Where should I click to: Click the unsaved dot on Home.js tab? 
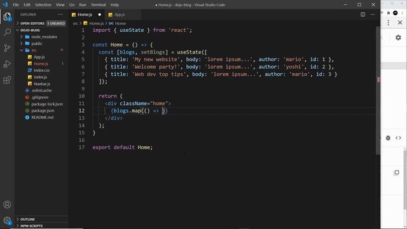99,15
